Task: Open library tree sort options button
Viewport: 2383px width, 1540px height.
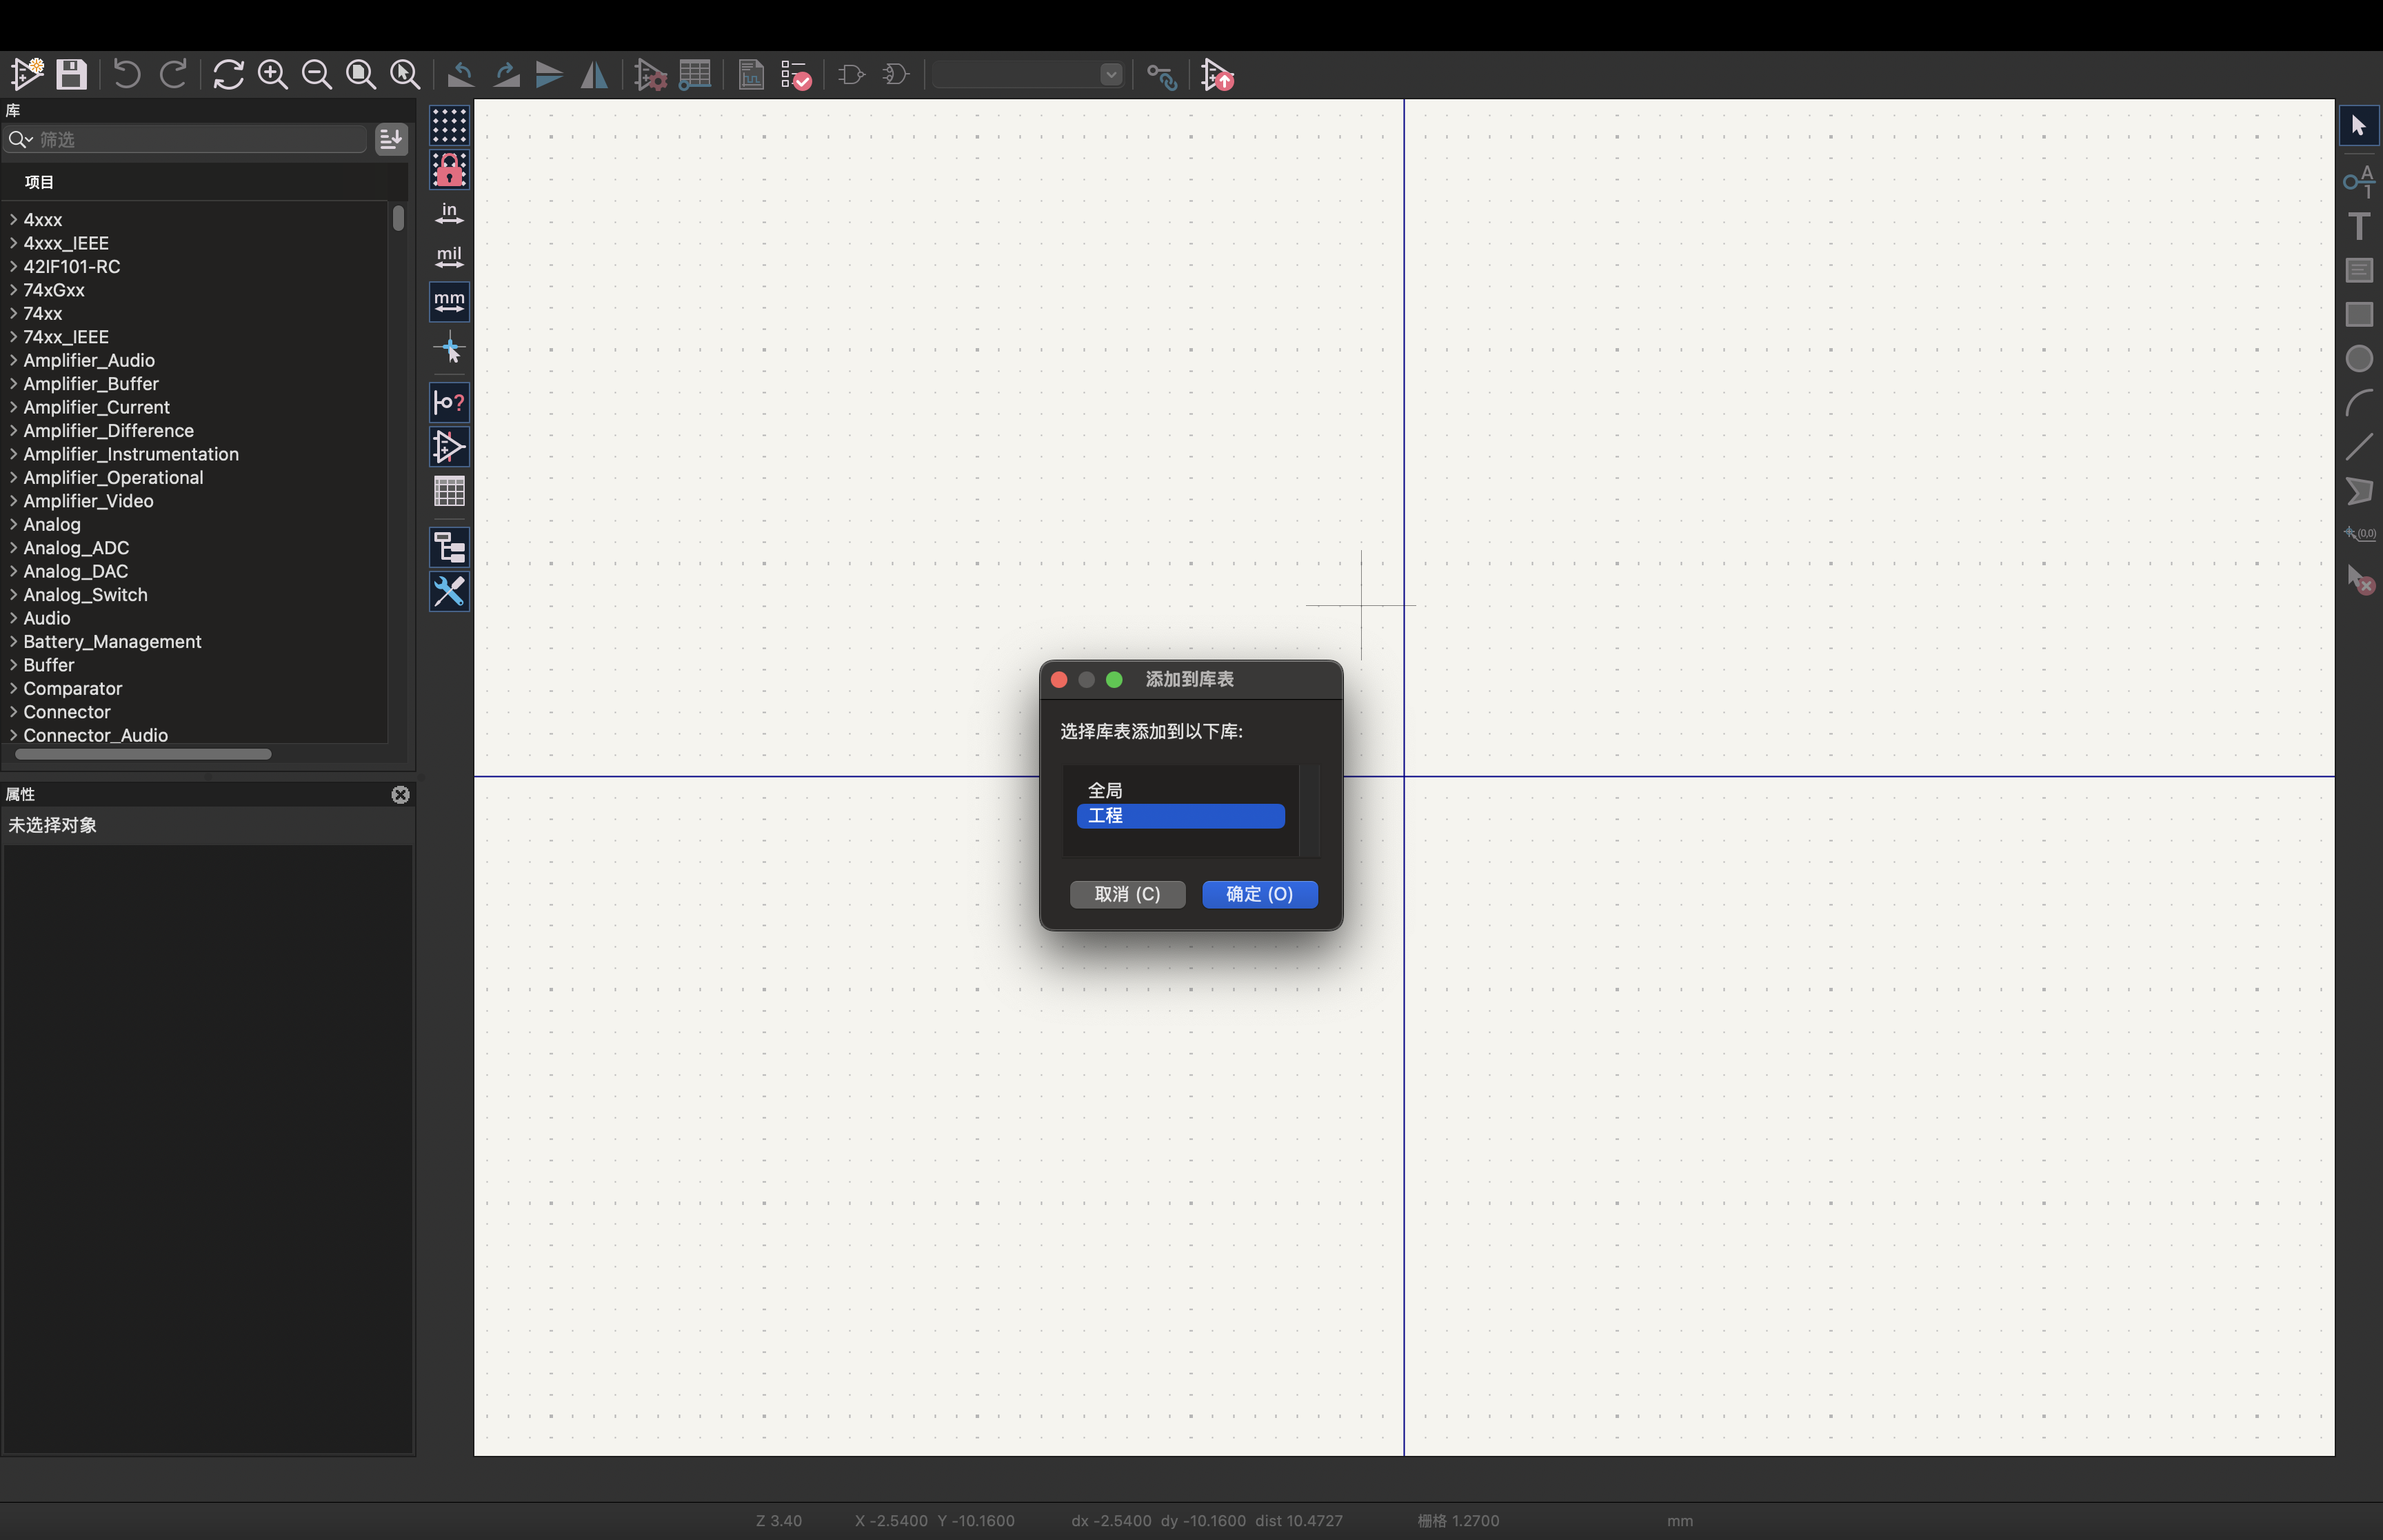Action: coord(391,139)
